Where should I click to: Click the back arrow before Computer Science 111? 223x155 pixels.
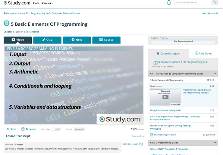pyautogui.click(x=5, y=13)
